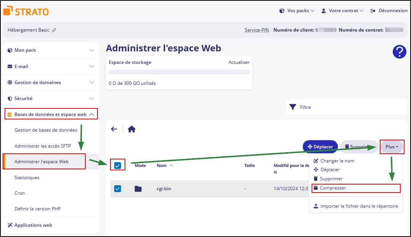Select Compresser from the Plus menu

tap(333, 188)
